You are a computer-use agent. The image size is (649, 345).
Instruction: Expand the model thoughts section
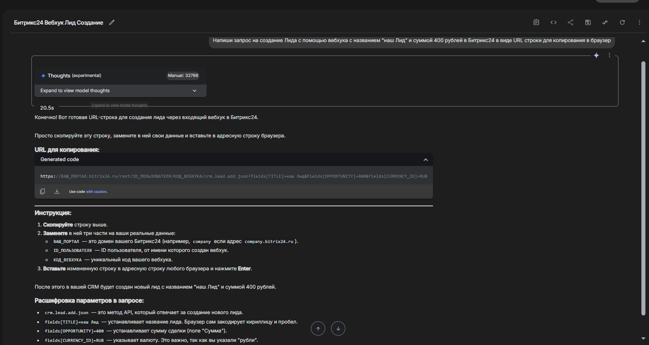pyautogui.click(x=121, y=90)
